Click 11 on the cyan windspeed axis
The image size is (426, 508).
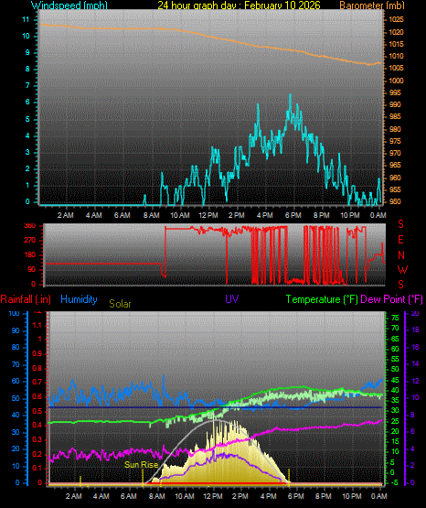[26, 19]
